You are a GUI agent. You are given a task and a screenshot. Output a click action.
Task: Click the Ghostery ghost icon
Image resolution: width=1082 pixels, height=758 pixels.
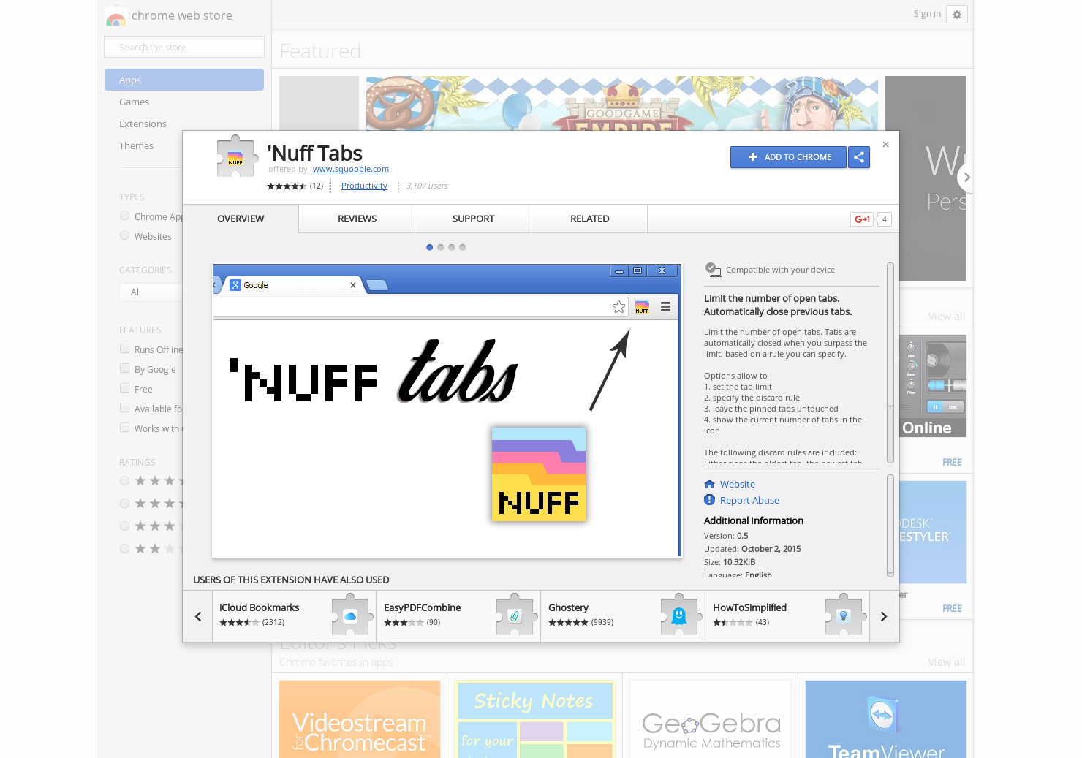point(678,615)
